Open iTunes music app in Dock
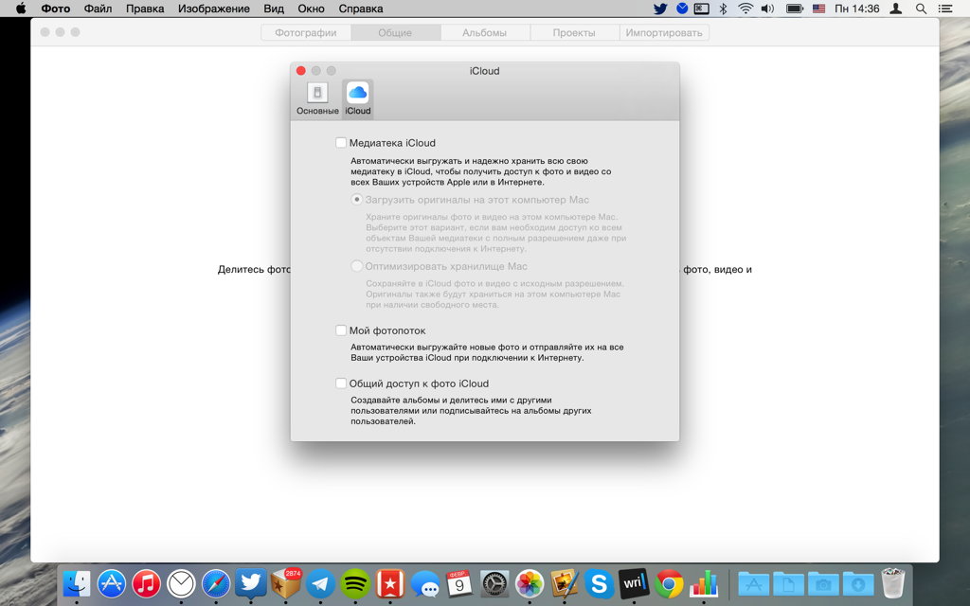 click(x=147, y=583)
